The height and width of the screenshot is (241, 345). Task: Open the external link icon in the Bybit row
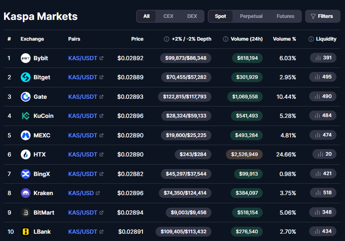[101, 58]
